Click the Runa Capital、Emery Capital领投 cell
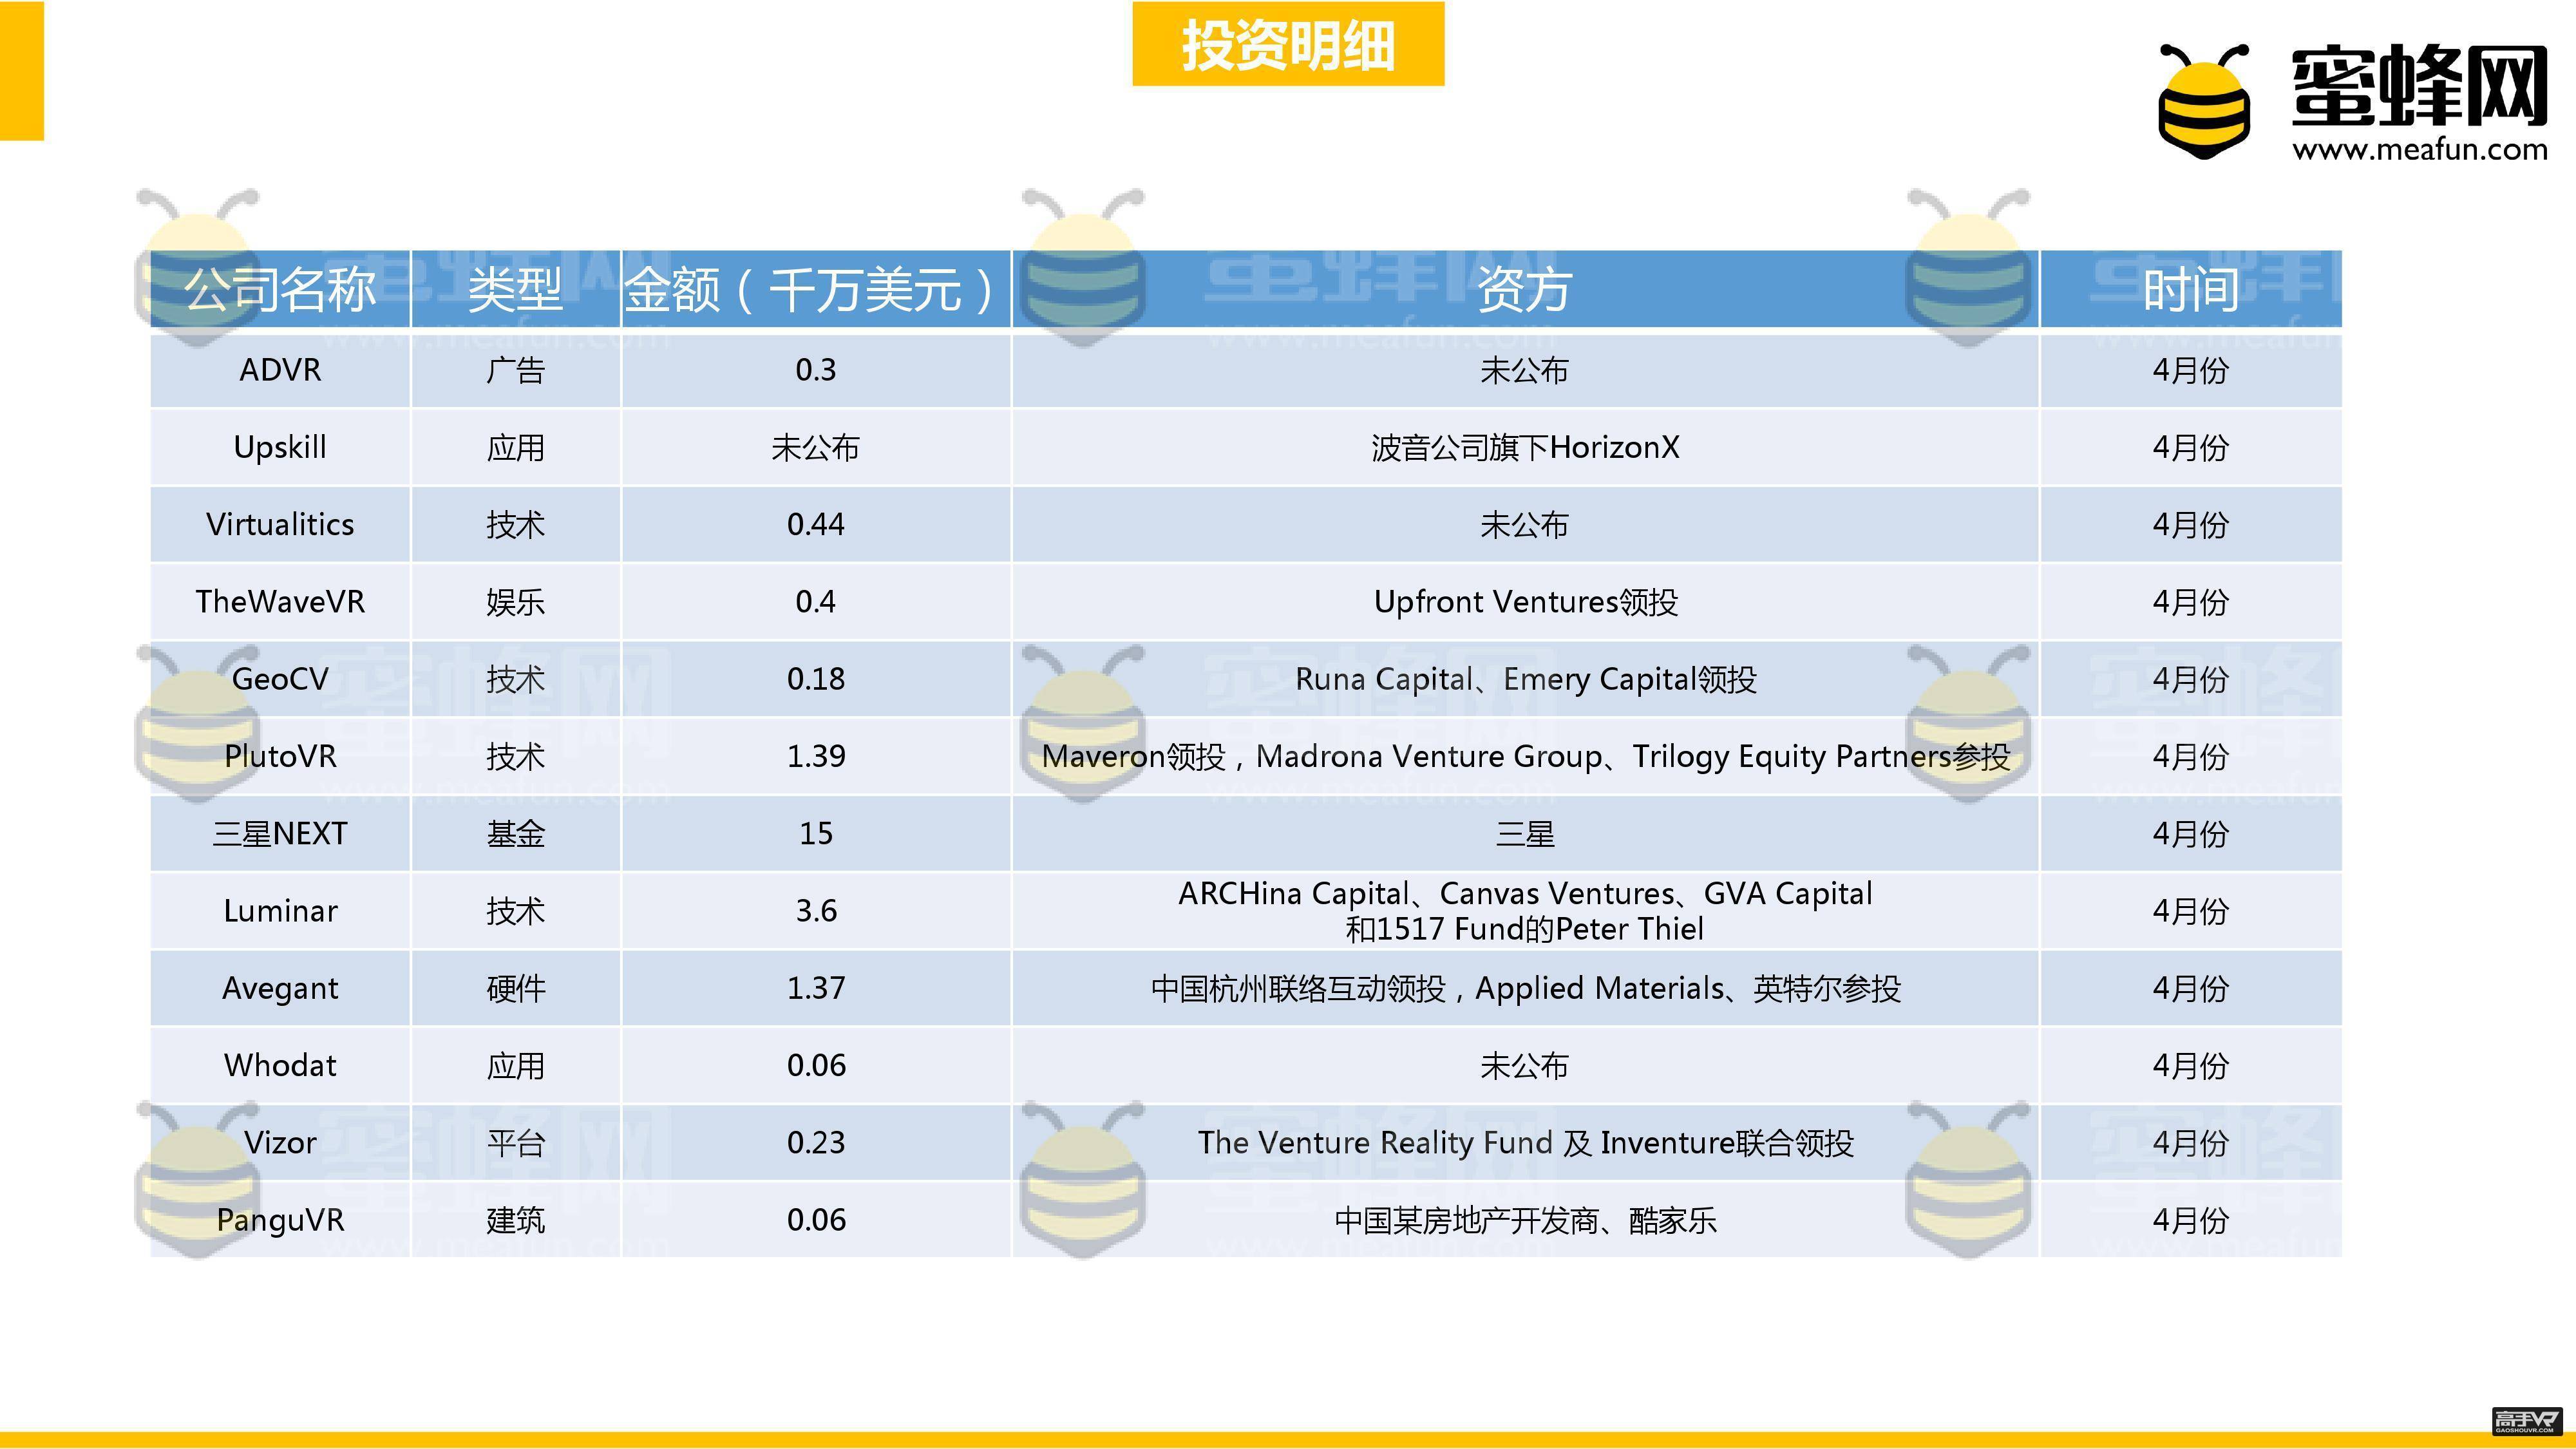 click(1525, 679)
